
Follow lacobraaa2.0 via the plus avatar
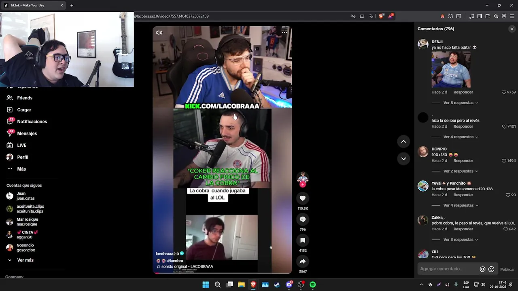[303, 184]
